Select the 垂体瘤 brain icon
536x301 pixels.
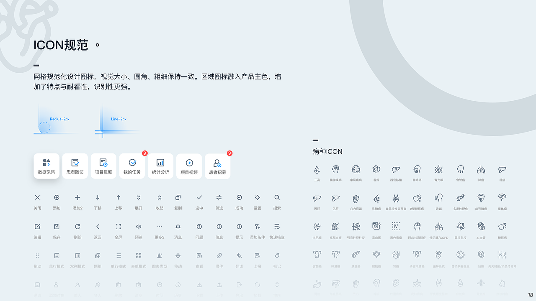[x=502, y=198]
